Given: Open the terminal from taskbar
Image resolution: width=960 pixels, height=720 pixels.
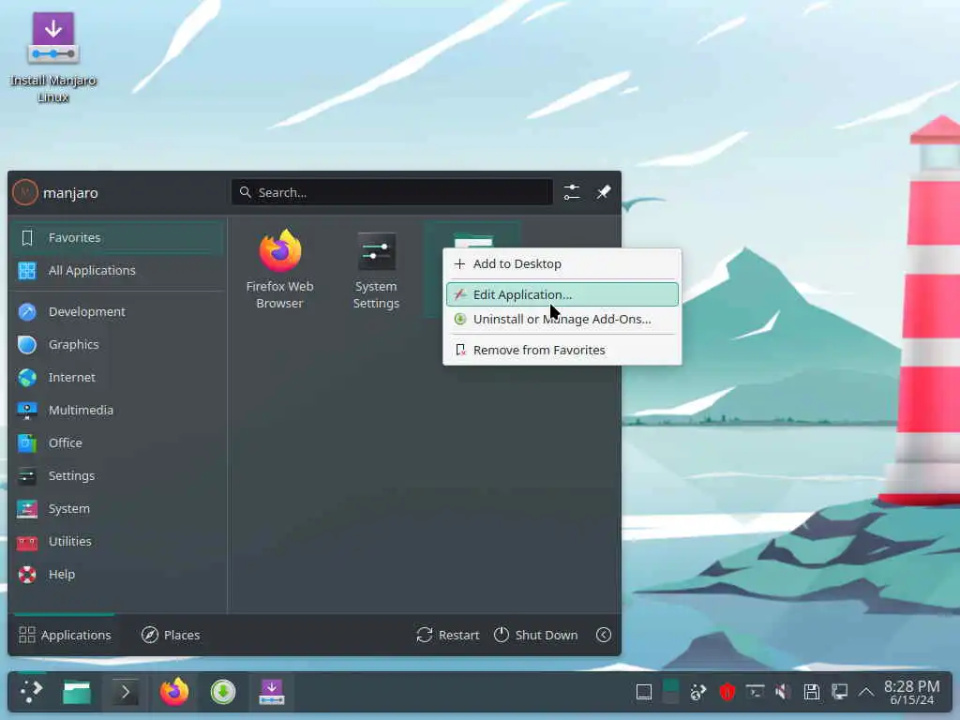Looking at the screenshot, I should pos(126,693).
